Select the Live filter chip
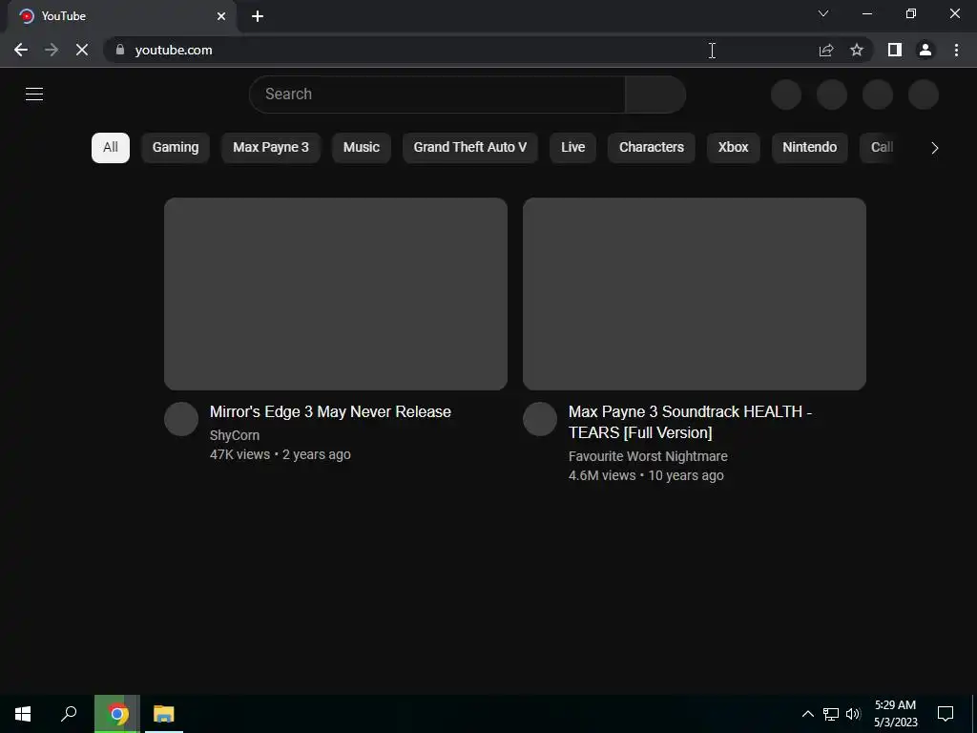 click(572, 148)
